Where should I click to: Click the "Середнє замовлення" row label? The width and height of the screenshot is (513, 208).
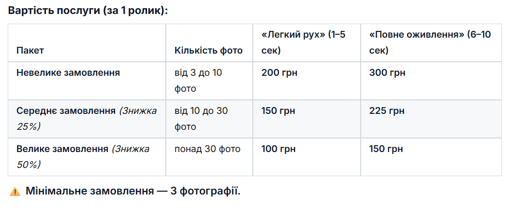(66, 111)
